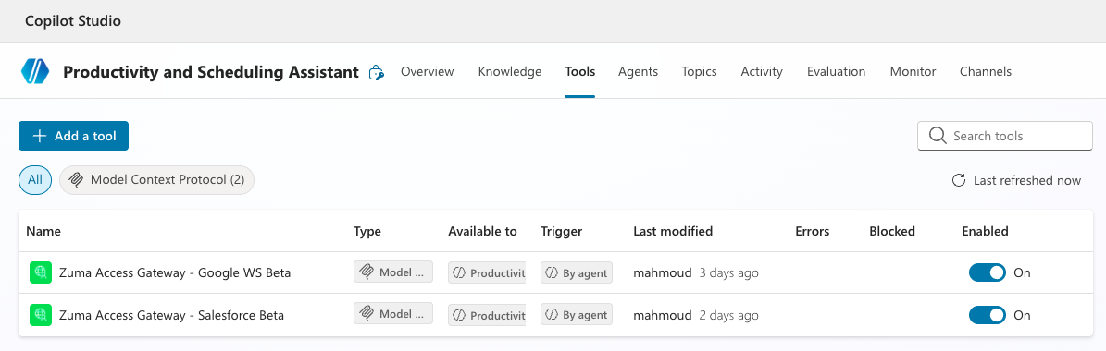
Task: Click mahmoud in the Salesforce Beta row
Action: click(x=663, y=314)
